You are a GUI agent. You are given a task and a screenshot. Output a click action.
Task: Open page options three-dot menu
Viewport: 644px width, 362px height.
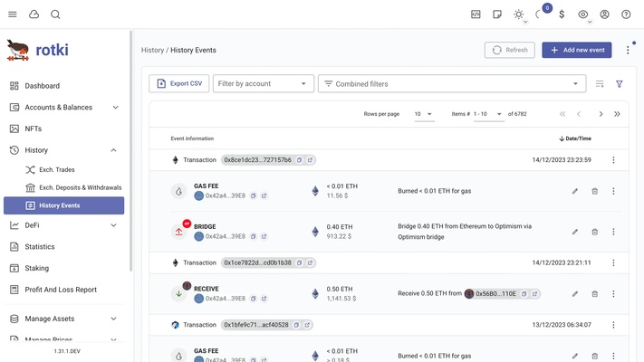pyautogui.click(x=628, y=50)
